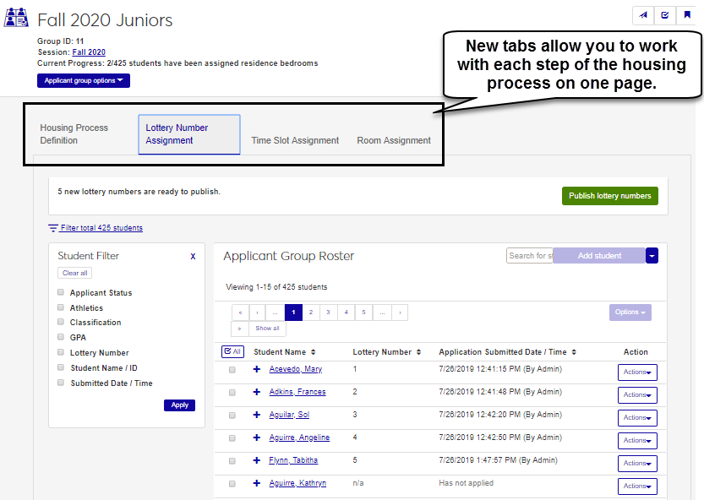
Task: Switch to the Room Assignment tab
Action: 393,140
